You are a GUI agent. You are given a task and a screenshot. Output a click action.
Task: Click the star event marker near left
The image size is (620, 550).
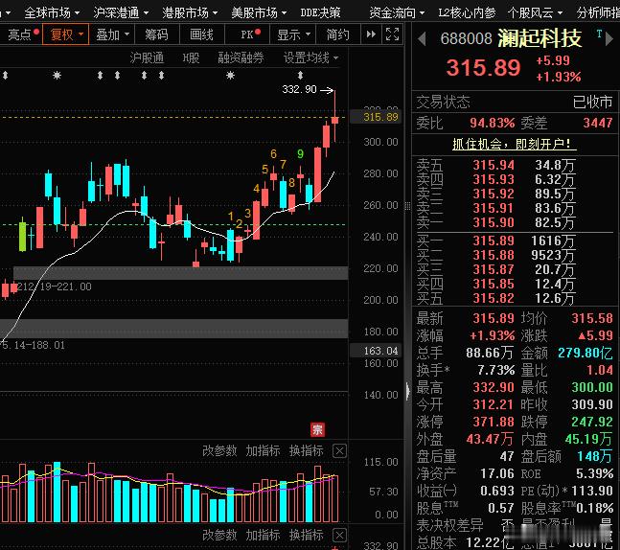click(x=57, y=75)
